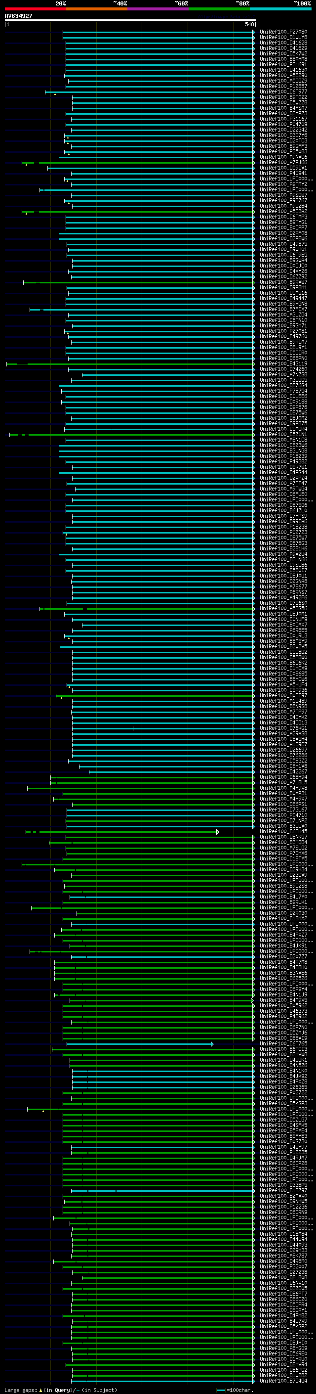This screenshot has width=316, height=1394.
Task: Open hit UniRef100_Q8NK57
Action: (283, 837)
